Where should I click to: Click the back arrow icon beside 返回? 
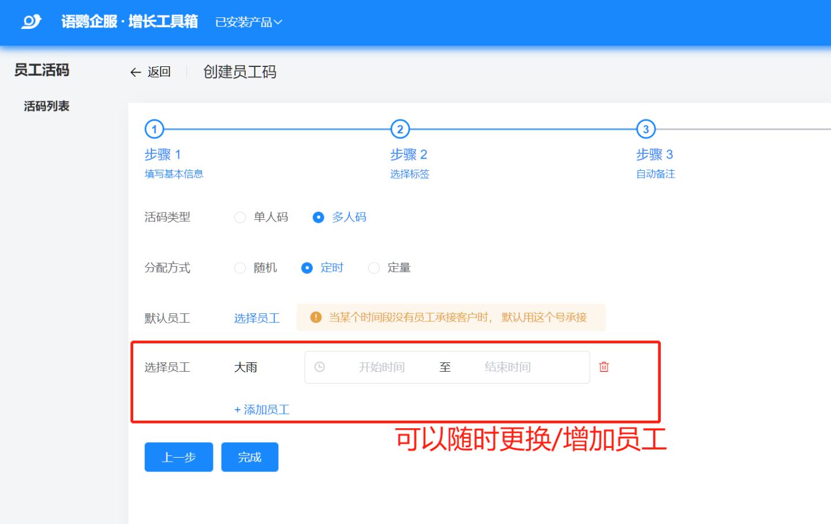[x=136, y=72]
